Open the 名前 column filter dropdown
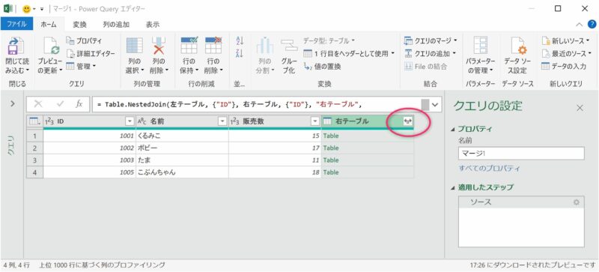This screenshot has height=272, width=599. [222, 121]
